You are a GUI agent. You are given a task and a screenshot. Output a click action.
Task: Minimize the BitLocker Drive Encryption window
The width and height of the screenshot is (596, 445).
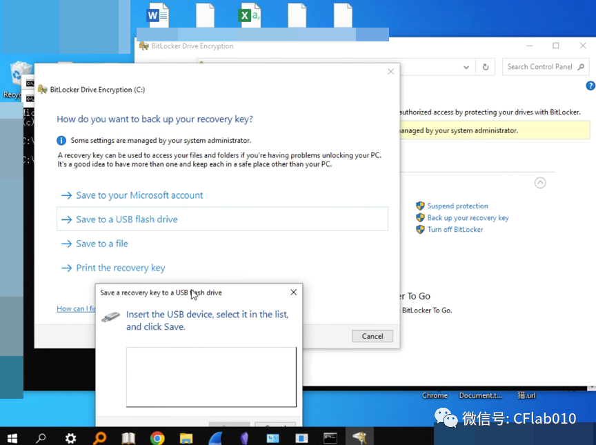pyautogui.click(x=529, y=46)
